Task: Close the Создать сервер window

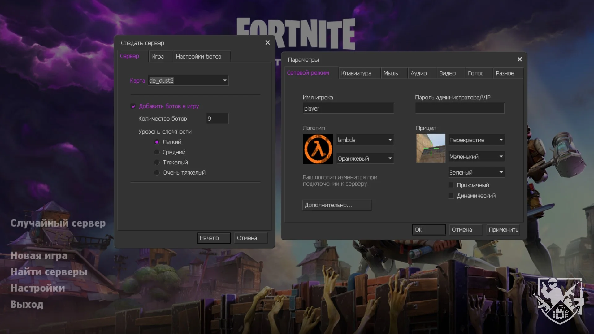Action: (267, 43)
